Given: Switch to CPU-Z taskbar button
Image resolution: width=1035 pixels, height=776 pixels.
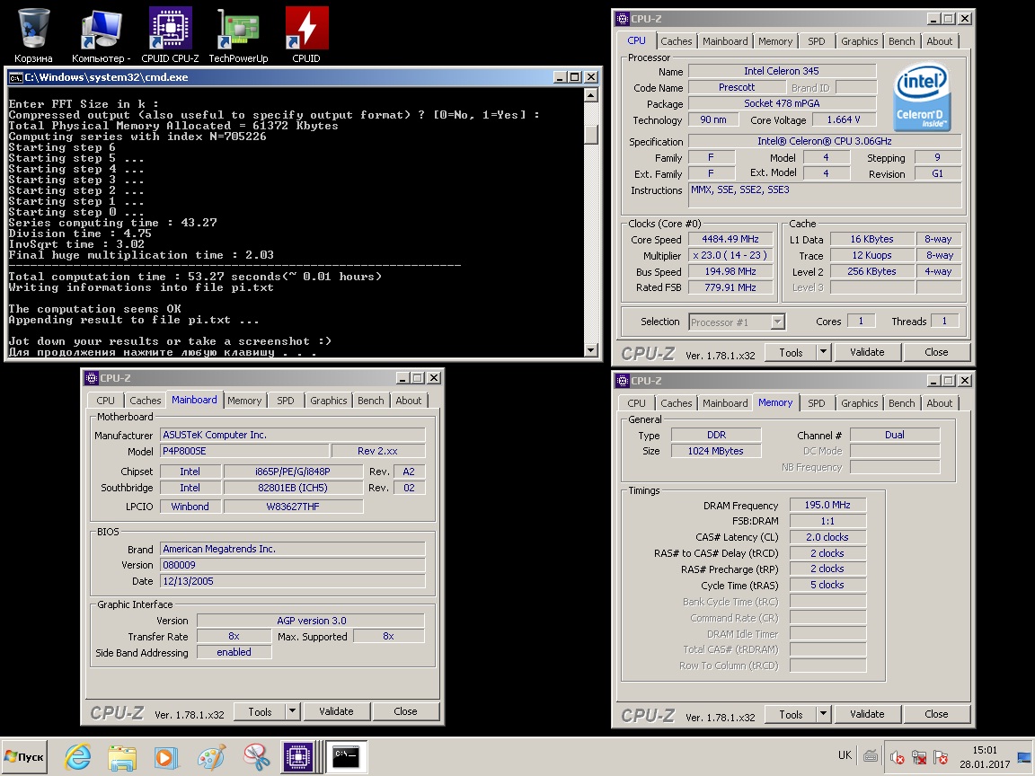Looking at the screenshot, I should point(298,757).
